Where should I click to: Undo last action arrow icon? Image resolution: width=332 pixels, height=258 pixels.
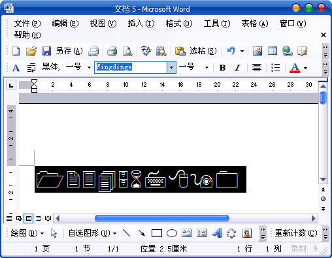tap(231, 51)
